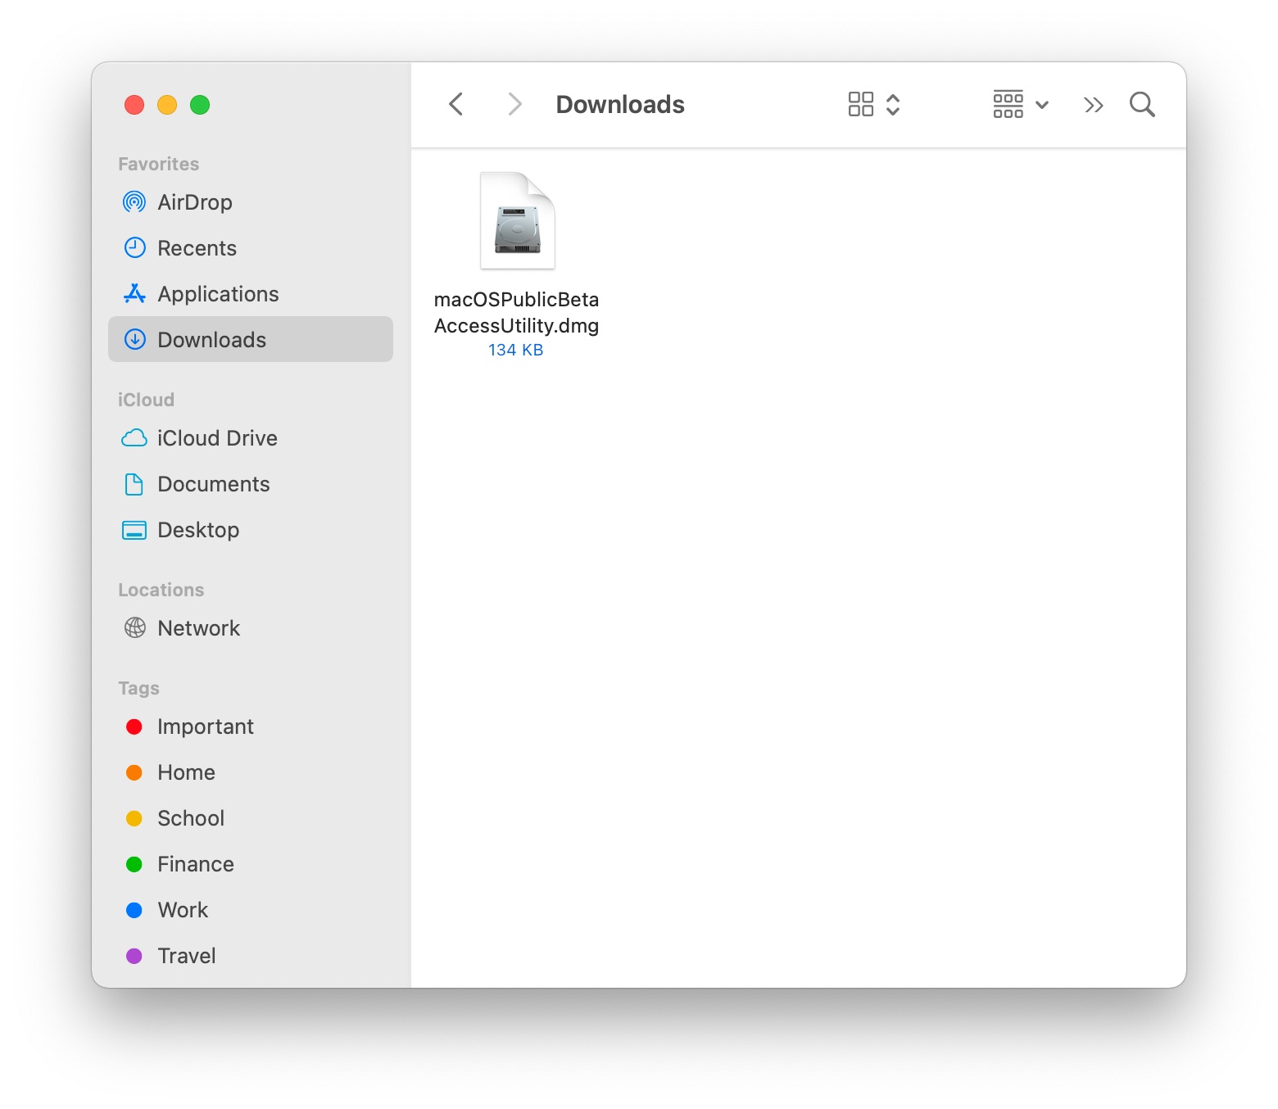Click the yellow School tag dot

point(134,818)
